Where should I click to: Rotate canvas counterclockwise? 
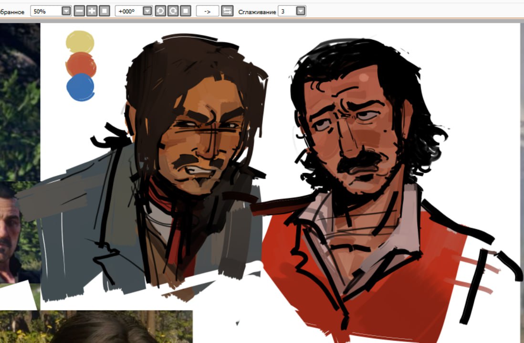(x=160, y=11)
